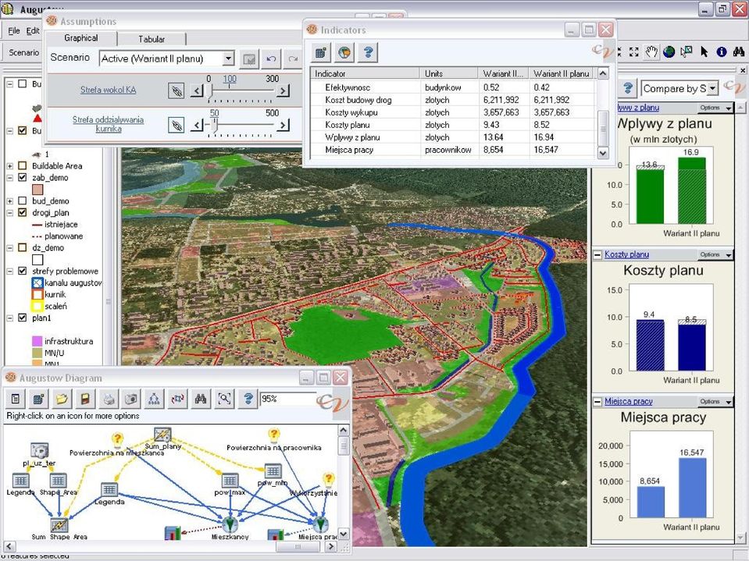
Task: Click the Strefa wokol KA link
Action: (x=109, y=90)
